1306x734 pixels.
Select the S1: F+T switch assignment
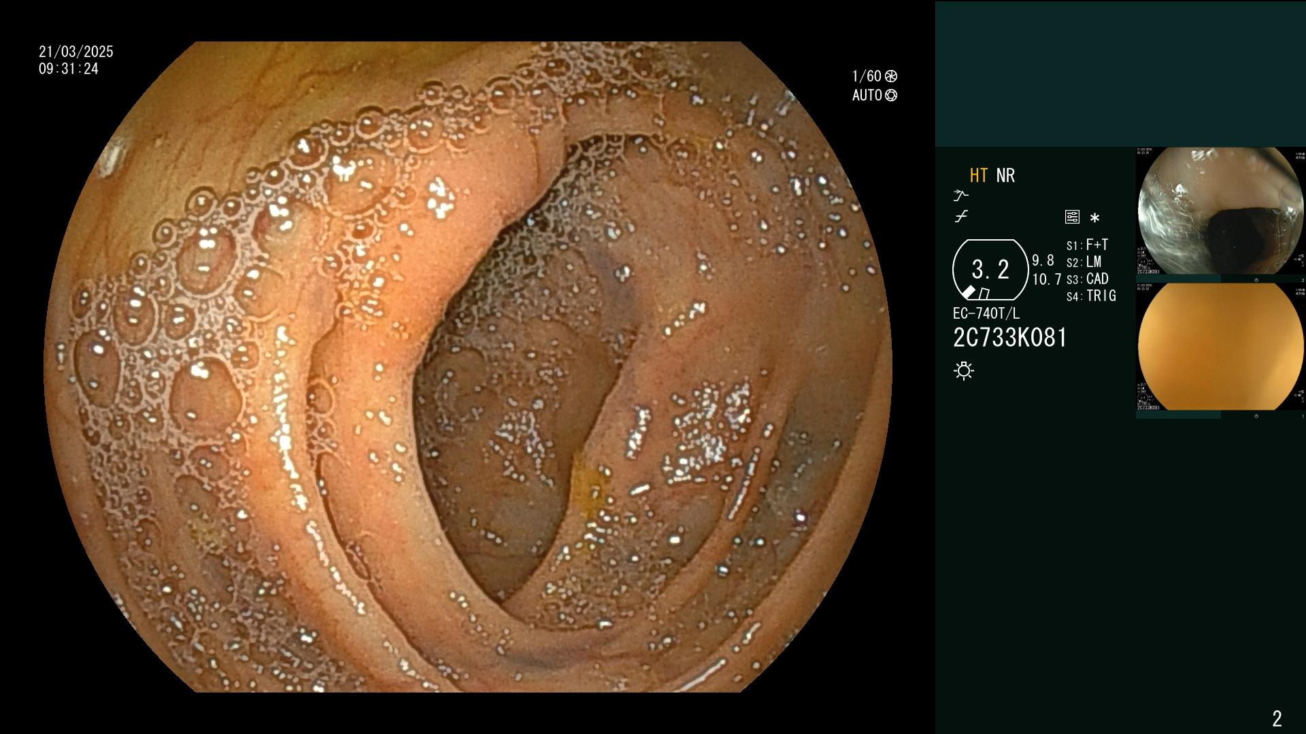pyautogui.click(x=1088, y=245)
